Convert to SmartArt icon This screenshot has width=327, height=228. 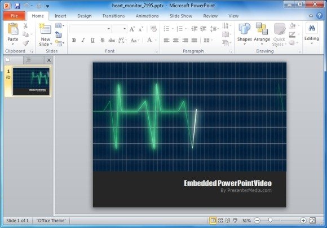click(x=226, y=43)
